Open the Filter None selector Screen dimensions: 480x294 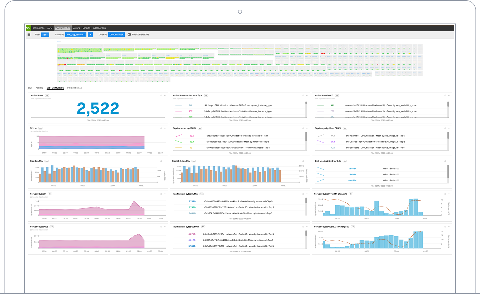tap(45, 35)
